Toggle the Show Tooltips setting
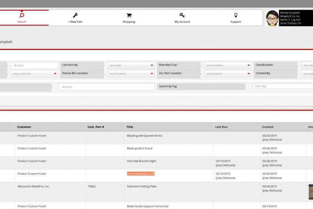The image size is (313, 209). 290,23
